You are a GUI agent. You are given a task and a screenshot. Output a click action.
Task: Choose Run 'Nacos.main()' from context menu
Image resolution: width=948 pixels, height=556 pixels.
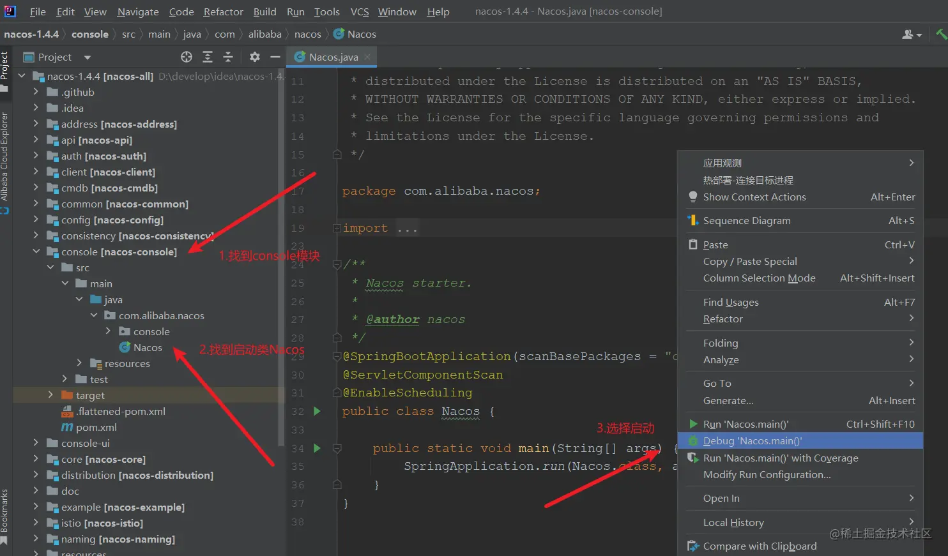[800, 425]
